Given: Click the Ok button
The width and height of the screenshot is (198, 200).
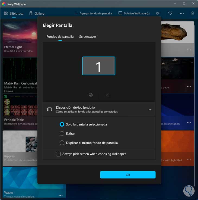Looking at the screenshot, I should [x=128, y=175].
